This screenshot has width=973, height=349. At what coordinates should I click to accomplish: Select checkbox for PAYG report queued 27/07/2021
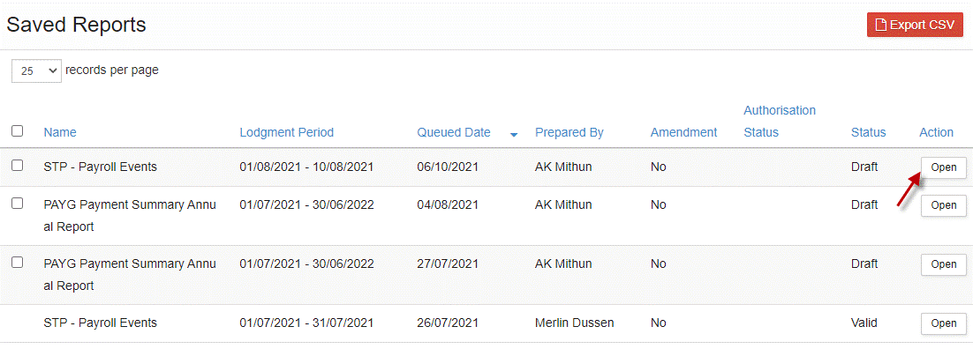click(18, 263)
